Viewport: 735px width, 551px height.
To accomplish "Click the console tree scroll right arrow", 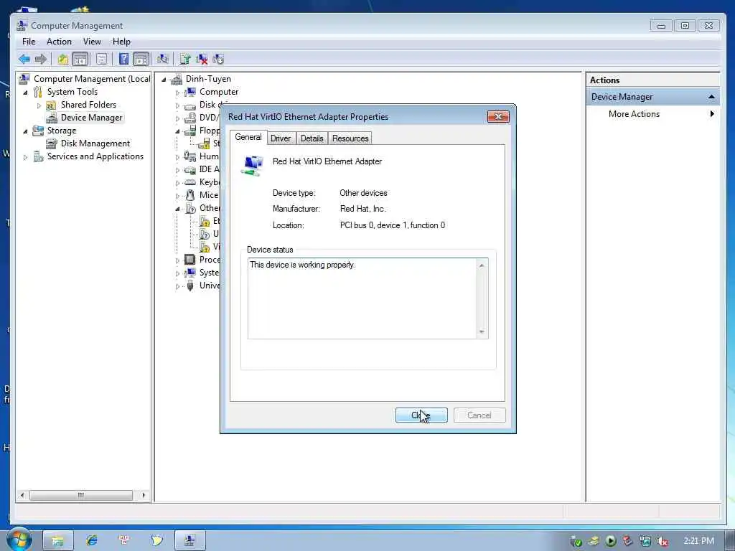I will [143, 495].
